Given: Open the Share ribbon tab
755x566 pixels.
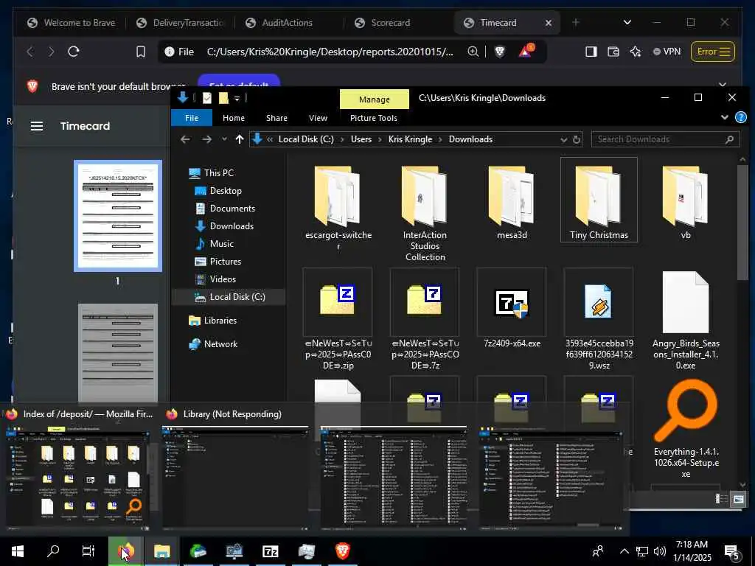Looking at the screenshot, I should (x=277, y=118).
